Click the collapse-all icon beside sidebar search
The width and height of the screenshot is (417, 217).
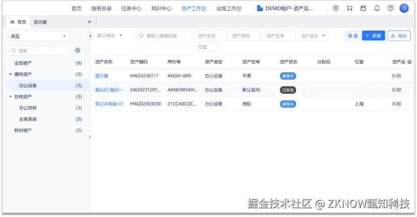[x=78, y=50]
